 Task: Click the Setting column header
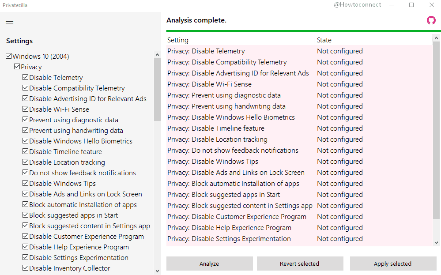178,40
